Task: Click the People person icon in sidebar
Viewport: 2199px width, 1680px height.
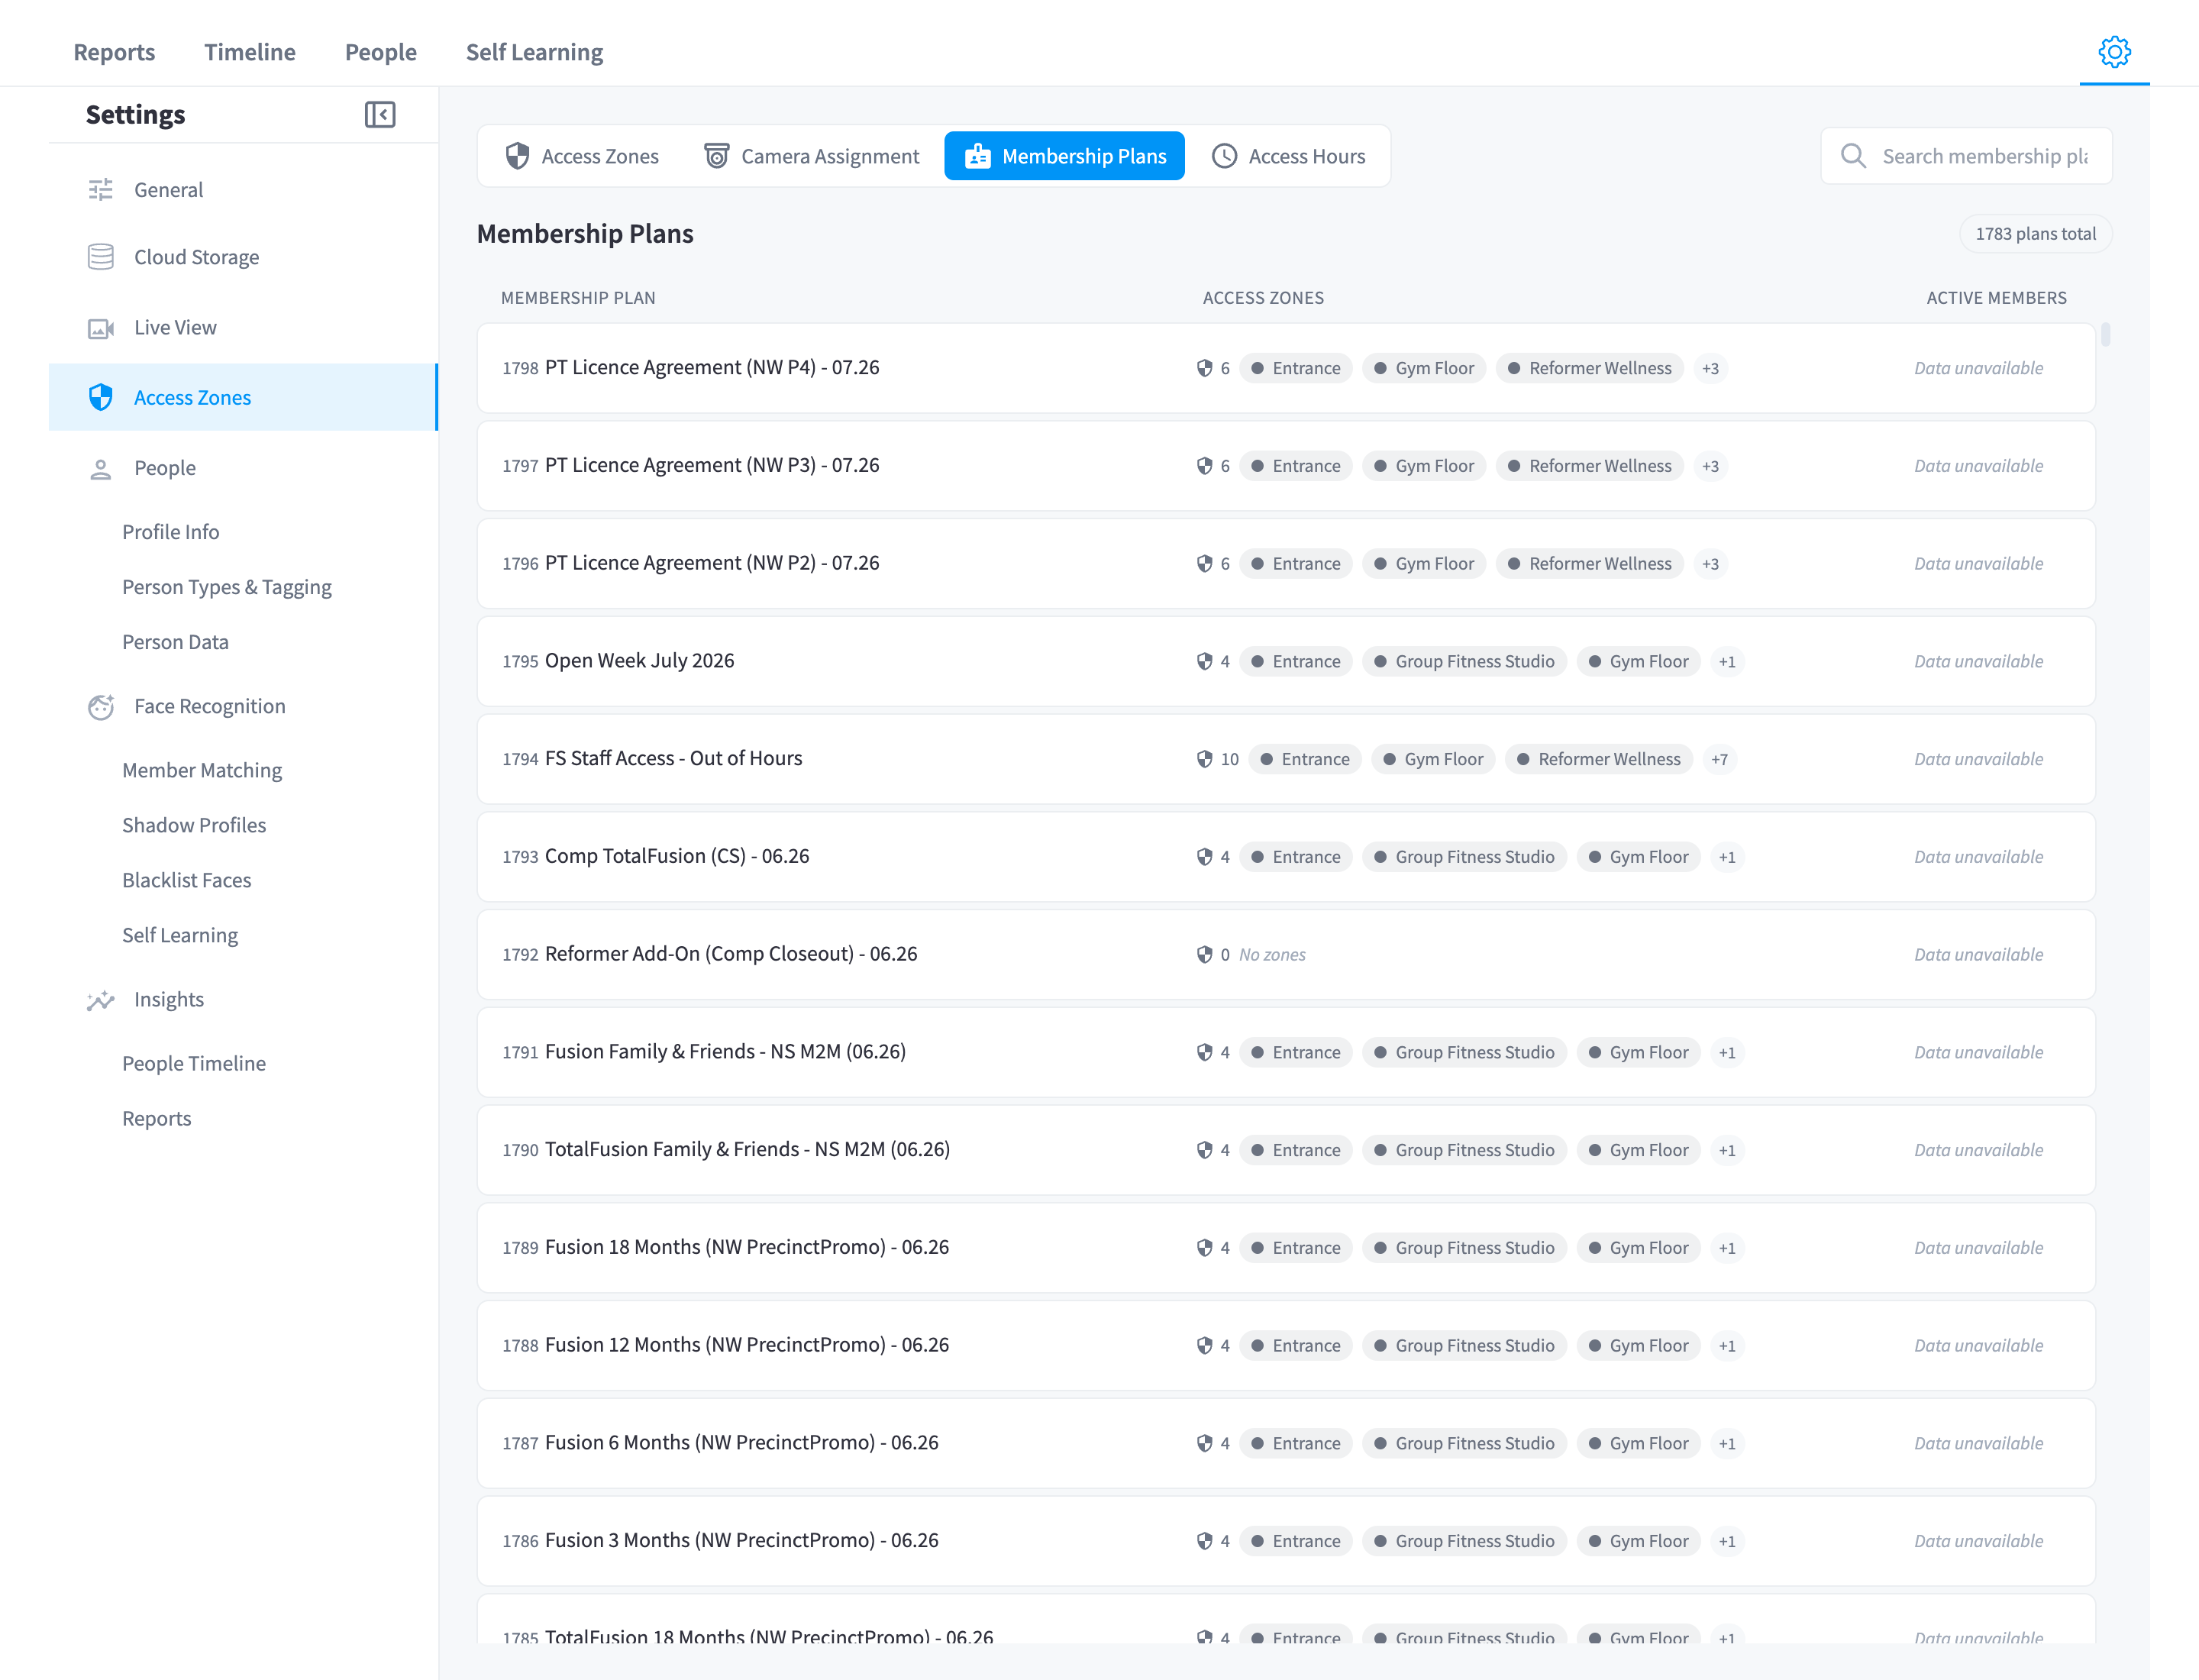Action: point(100,468)
